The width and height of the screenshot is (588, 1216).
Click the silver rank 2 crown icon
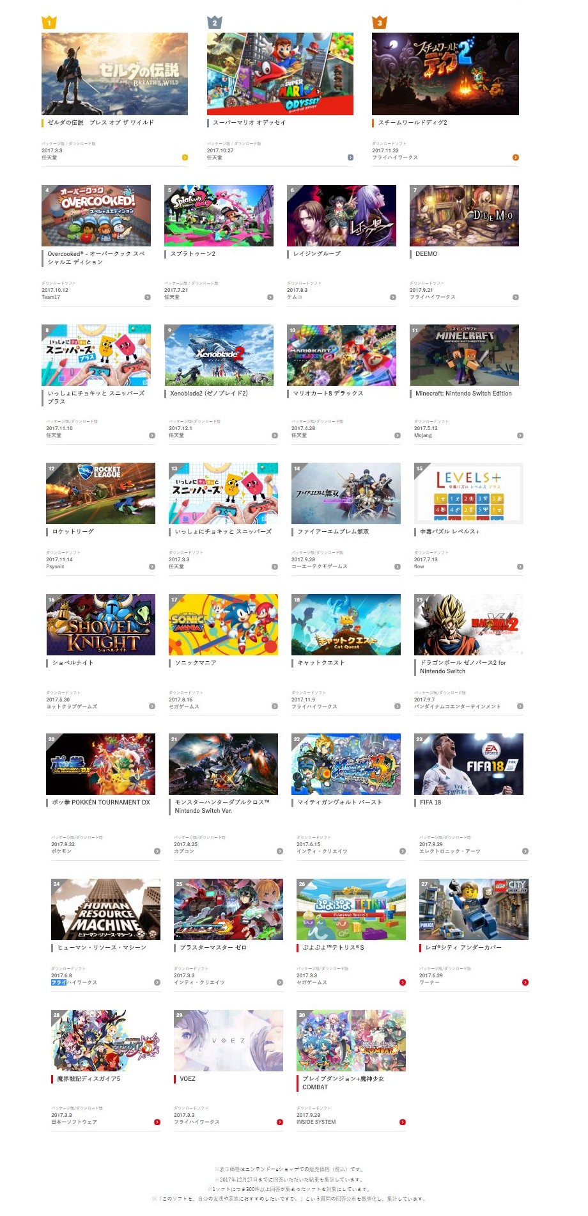215,22
